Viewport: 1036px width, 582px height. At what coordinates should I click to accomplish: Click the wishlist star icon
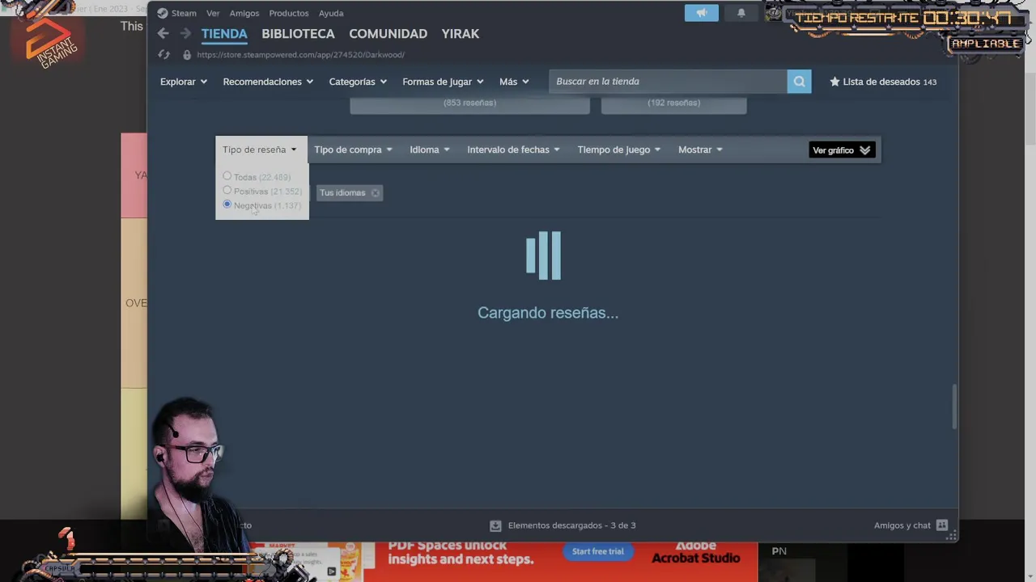coord(834,82)
